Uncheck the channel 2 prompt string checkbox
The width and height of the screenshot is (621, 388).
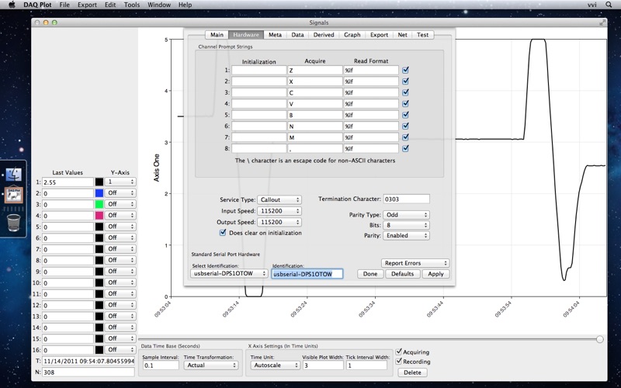[405, 81]
